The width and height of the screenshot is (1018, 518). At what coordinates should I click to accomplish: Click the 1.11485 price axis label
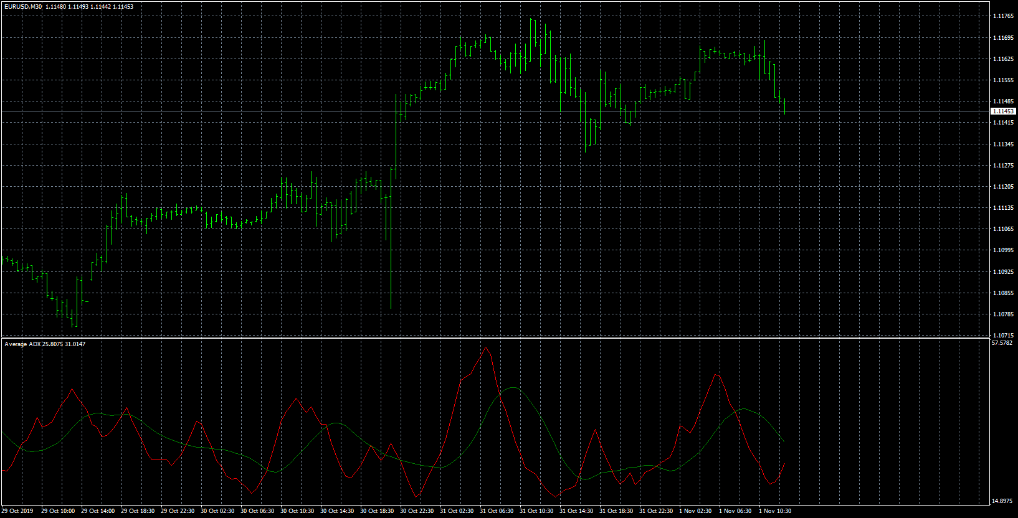(1003, 101)
